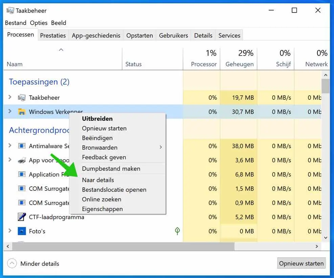Screen dimensions: 334x278
Task: Expand the Foto's process group
Action: 10,231
